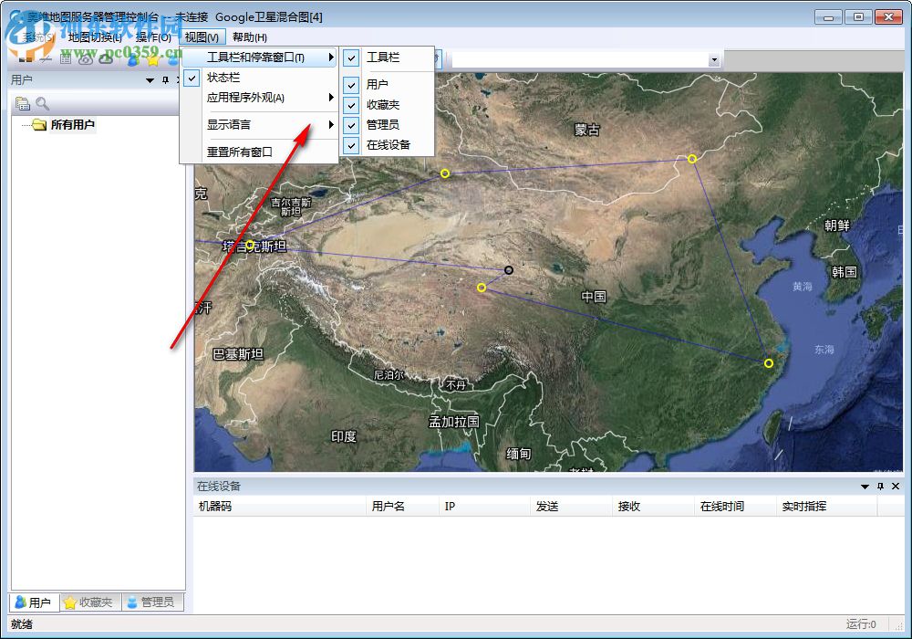Click the pin icon on the 在线设备 panel header
912x639 pixels.
[x=881, y=487]
